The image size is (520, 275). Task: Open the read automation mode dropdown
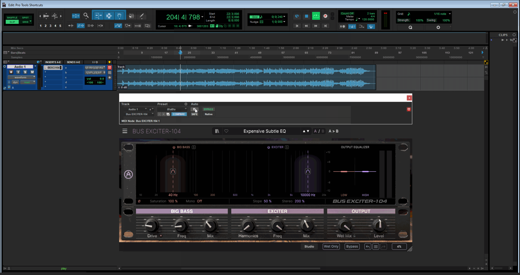(28, 82)
